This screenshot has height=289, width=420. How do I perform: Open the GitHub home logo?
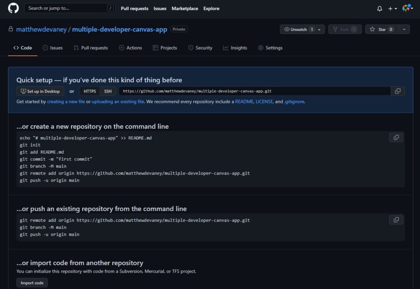(x=14, y=8)
